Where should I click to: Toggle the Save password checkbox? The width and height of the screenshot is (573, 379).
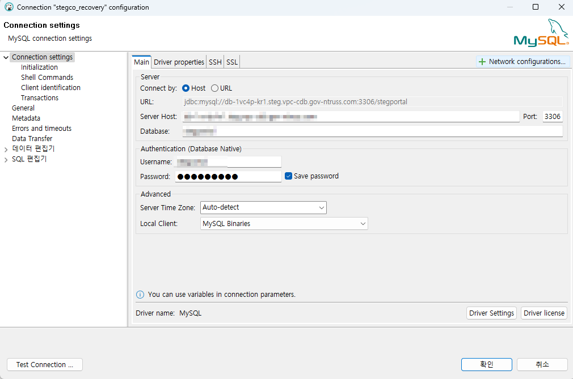(x=288, y=176)
